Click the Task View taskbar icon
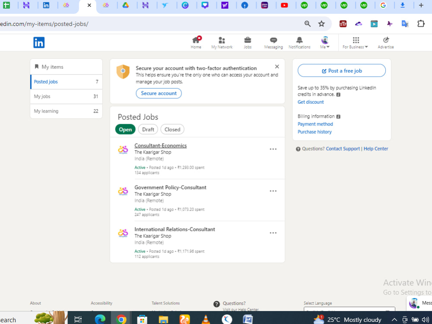The width and height of the screenshot is (432, 324). click(78, 320)
